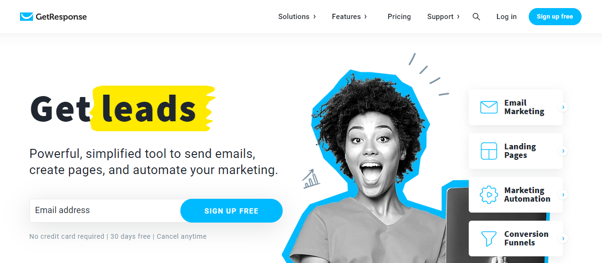Expand the Solutions menu
Image resolution: width=602 pixels, height=263 pixels.
click(297, 17)
